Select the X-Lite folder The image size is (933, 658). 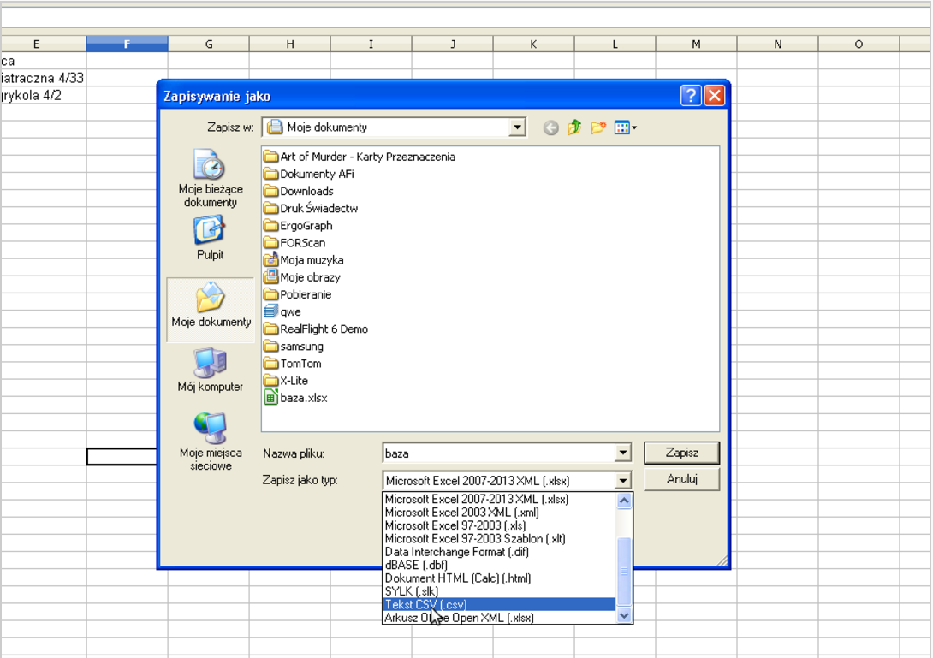tap(286, 381)
